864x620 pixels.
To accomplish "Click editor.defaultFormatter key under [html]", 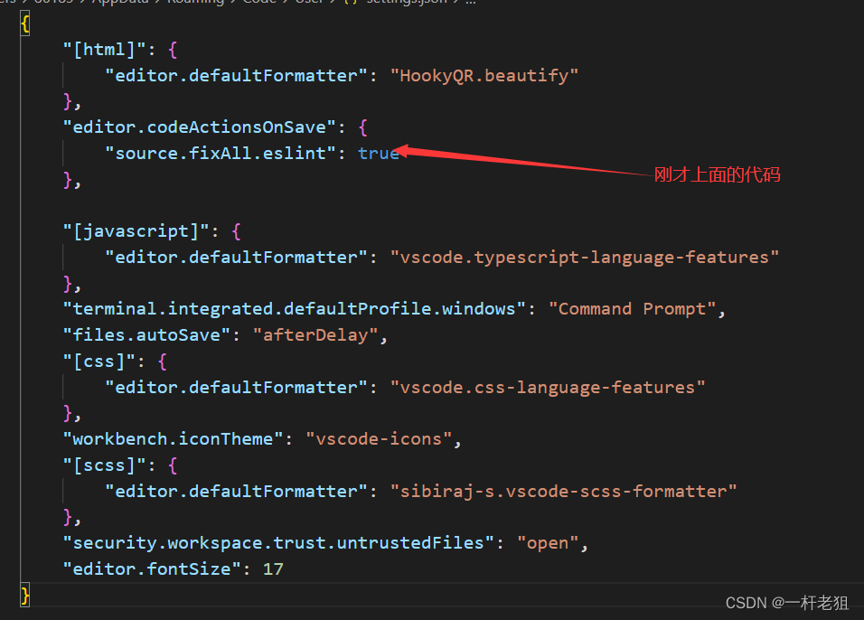I will (x=237, y=76).
